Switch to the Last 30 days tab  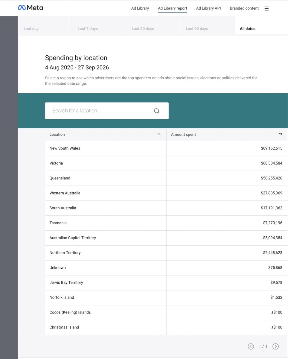[x=153, y=25]
